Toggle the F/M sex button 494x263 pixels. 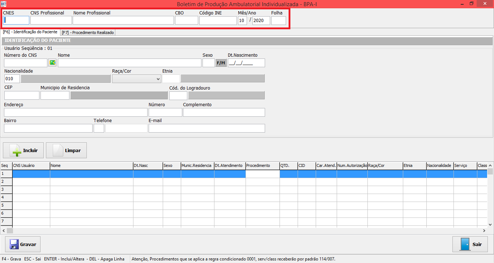[221, 63]
